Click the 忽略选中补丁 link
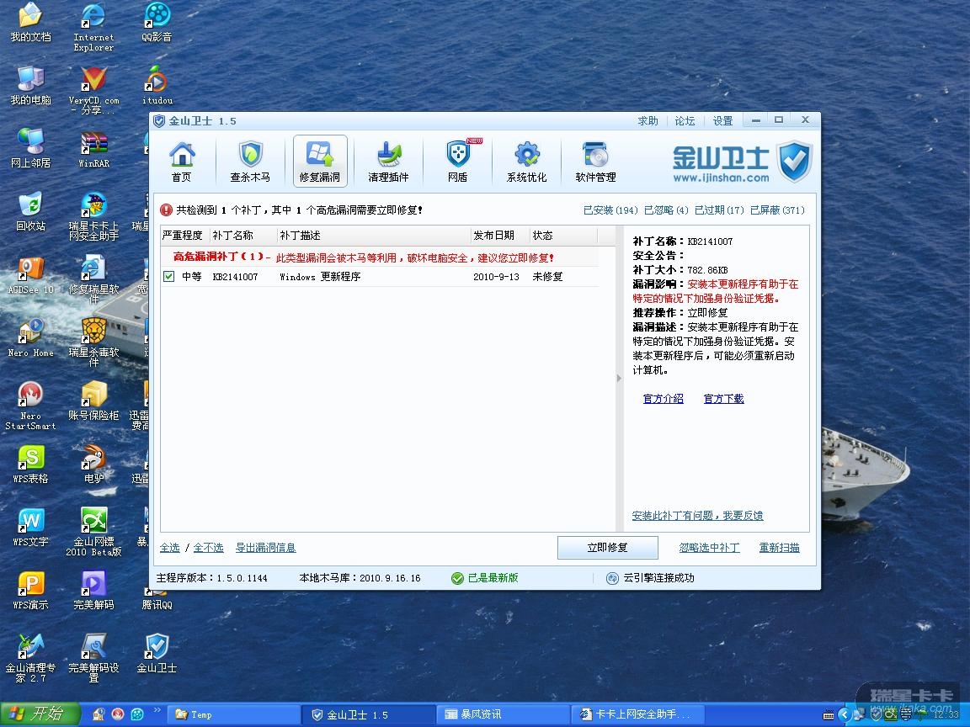 click(709, 548)
